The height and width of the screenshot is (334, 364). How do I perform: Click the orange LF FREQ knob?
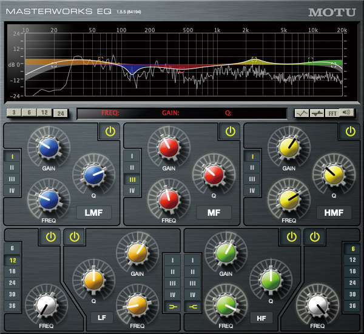(138, 306)
